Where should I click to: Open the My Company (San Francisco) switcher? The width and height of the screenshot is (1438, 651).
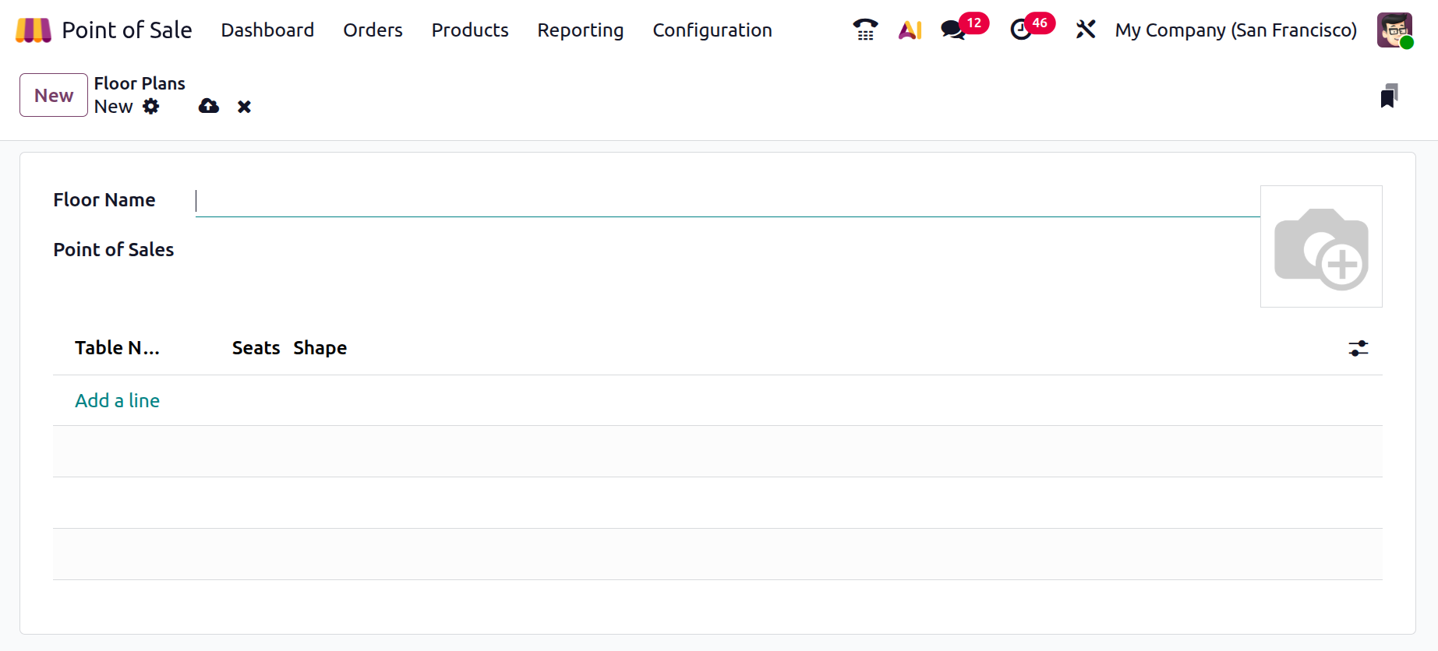point(1235,30)
